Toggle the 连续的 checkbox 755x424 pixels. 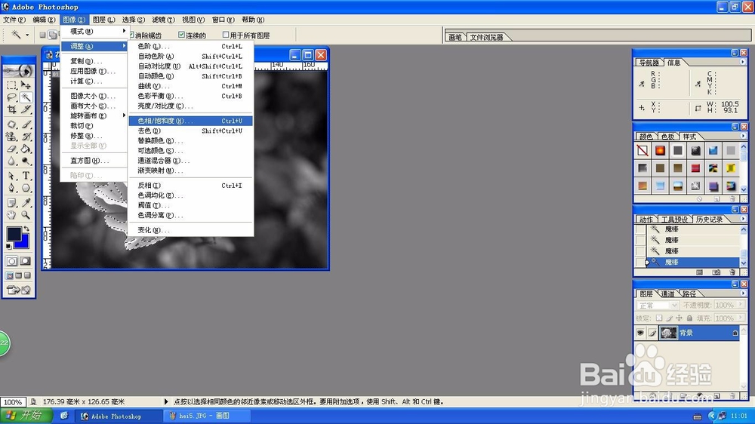[181, 35]
